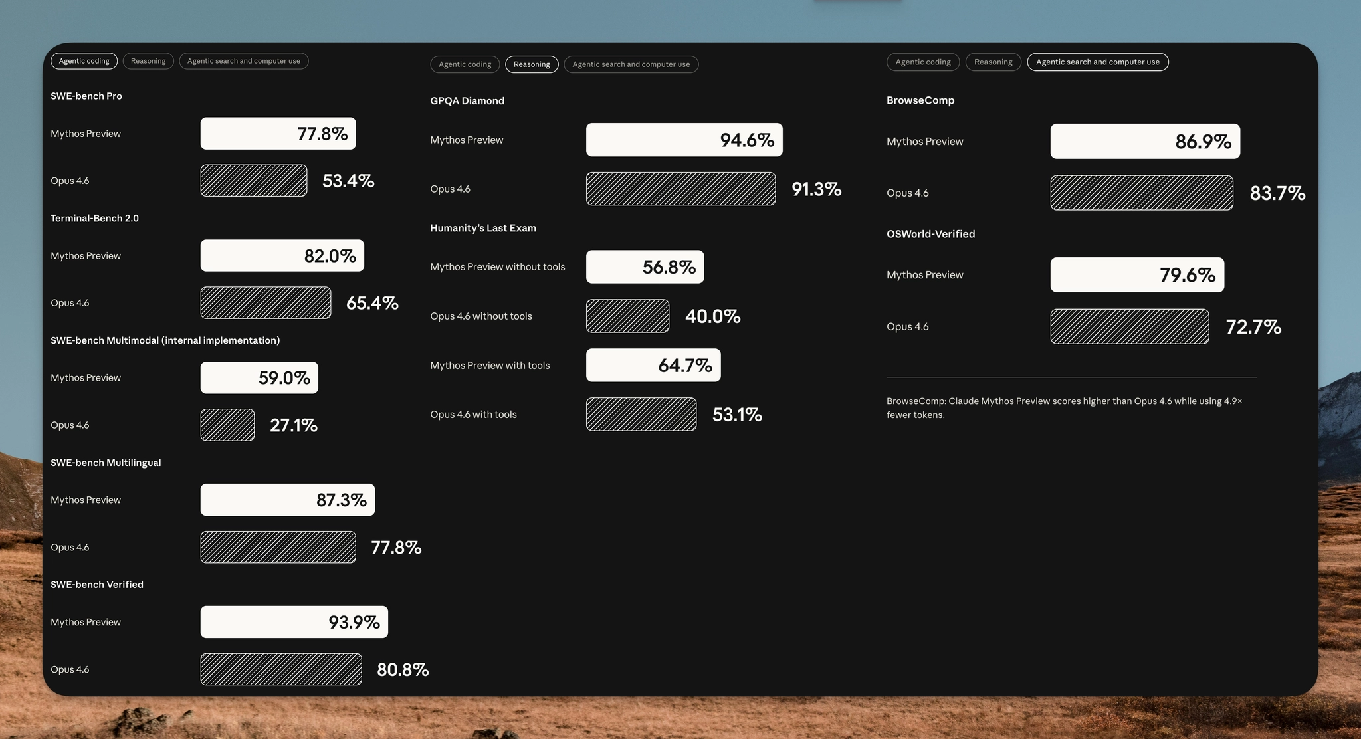Open Agentic search tab above SWE-bench Pro
This screenshot has width=1361, height=739.
point(243,61)
